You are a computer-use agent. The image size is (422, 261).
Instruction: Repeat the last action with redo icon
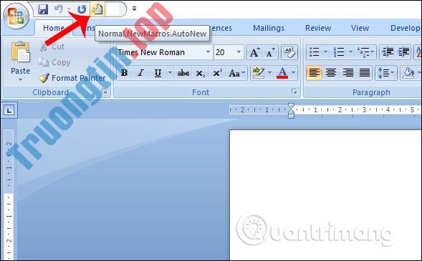pos(82,9)
